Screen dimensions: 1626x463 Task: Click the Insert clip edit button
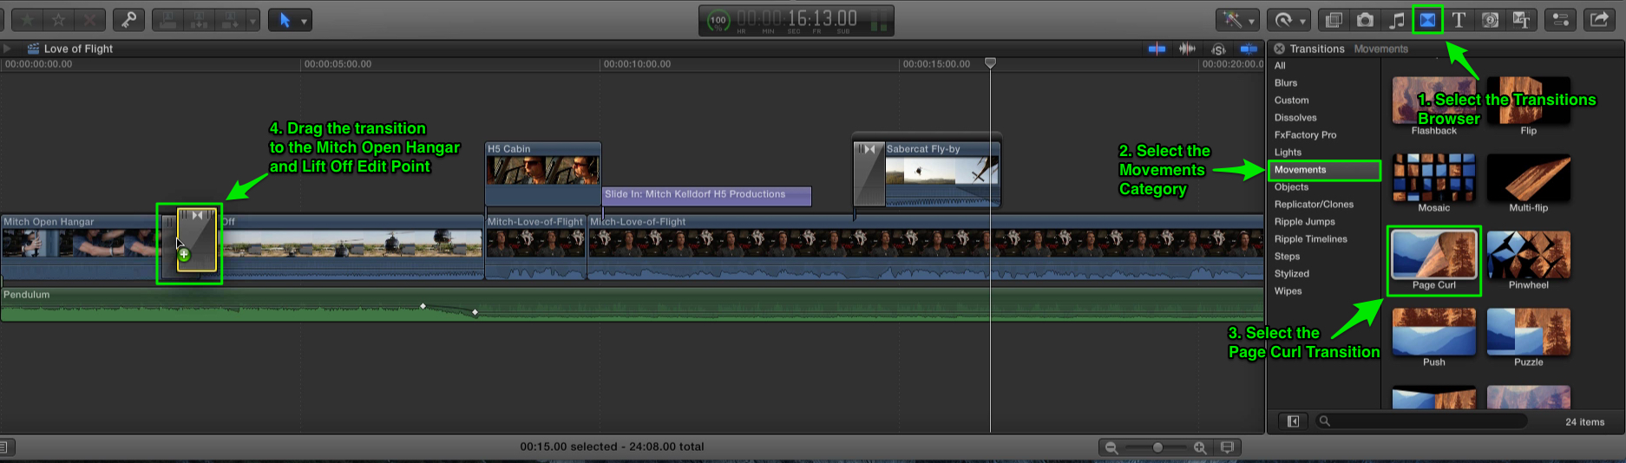tap(200, 20)
